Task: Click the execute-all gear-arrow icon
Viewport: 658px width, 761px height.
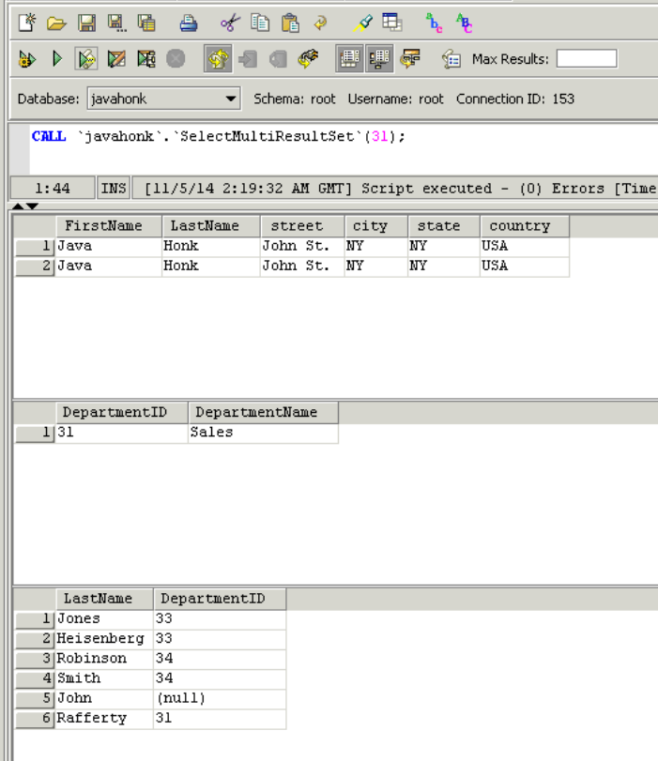Action: click(27, 59)
